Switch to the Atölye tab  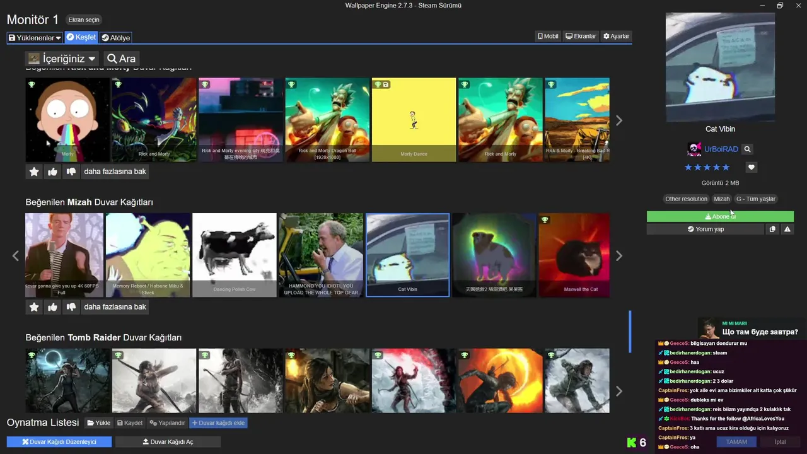pos(115,38)
